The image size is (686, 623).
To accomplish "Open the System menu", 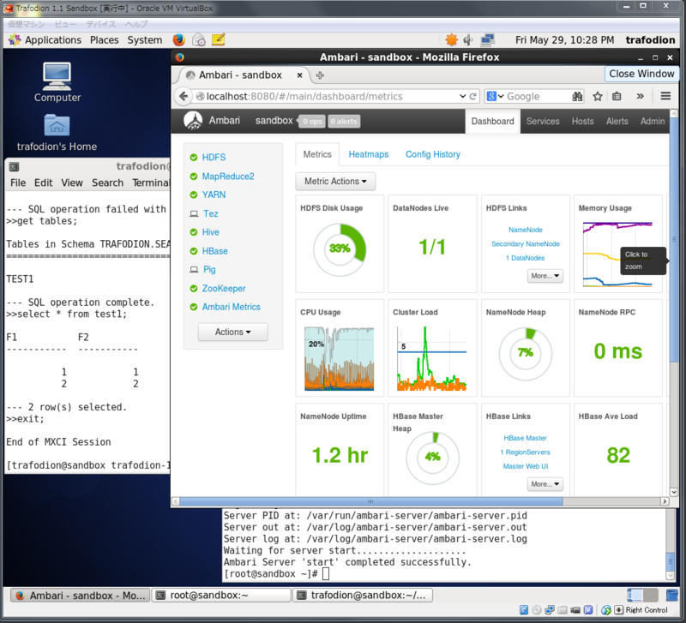I will pos(144,39).
